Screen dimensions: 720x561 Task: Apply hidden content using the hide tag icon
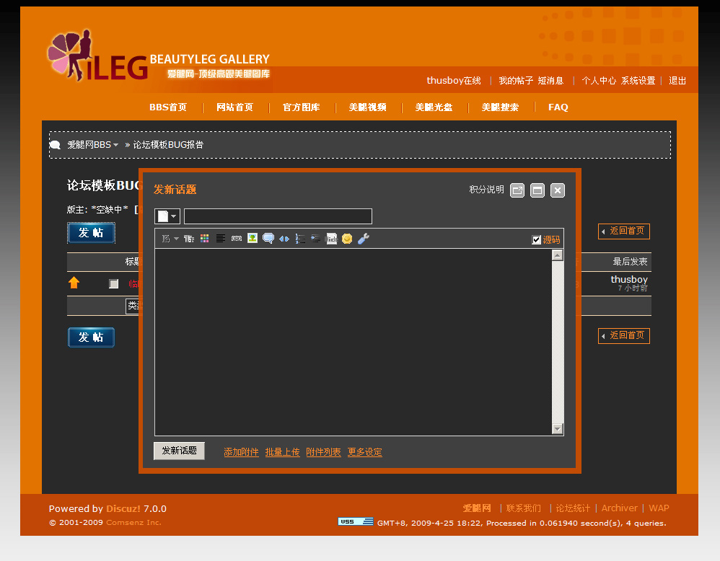coord(333,238)
